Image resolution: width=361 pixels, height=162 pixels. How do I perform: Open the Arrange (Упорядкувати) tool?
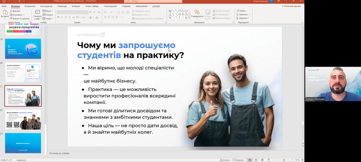197,14
